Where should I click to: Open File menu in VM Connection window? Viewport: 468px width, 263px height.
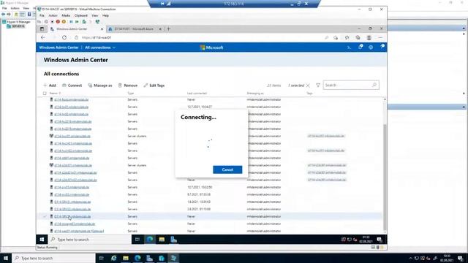click(x=42, y=15)
